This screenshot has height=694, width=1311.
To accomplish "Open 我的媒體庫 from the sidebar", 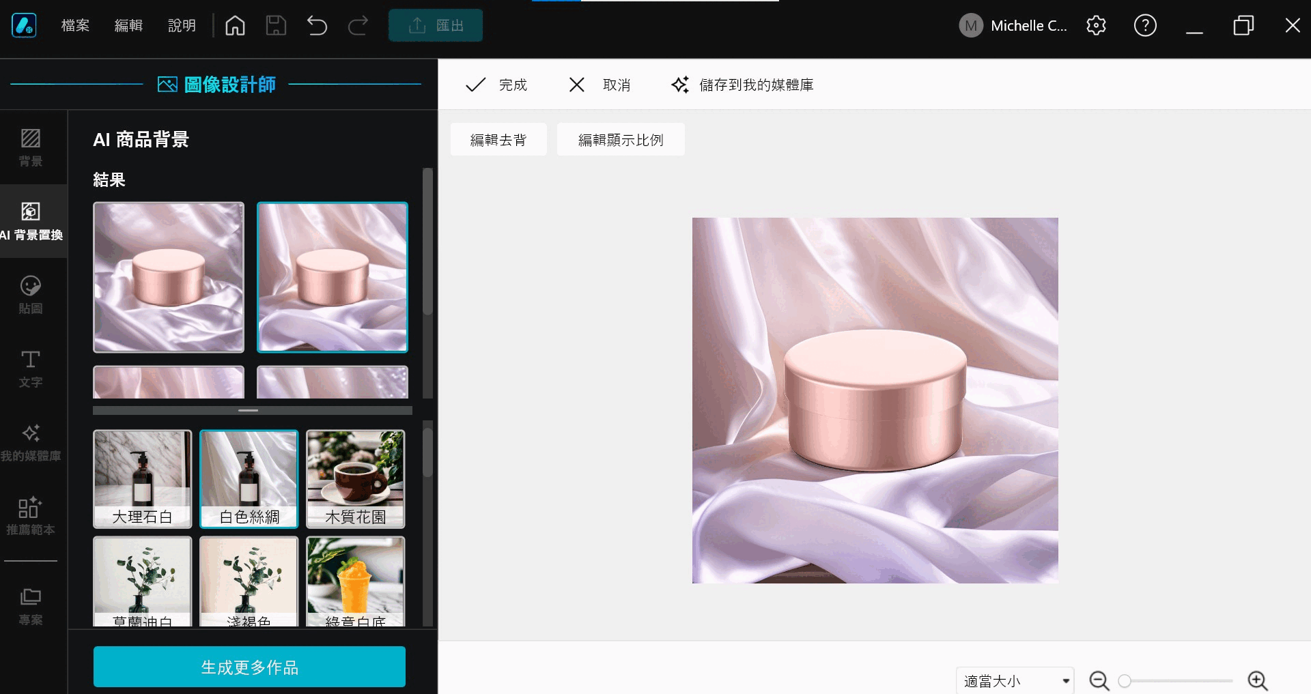I will point(31,442).
